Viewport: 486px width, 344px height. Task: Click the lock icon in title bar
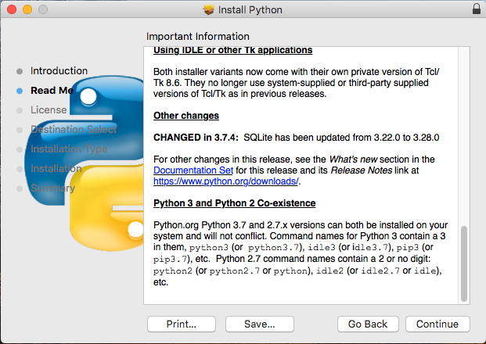click(x=477, y=9)
